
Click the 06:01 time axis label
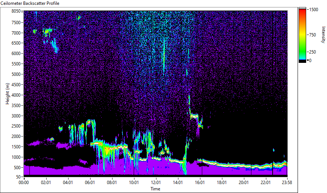point(90,183)
